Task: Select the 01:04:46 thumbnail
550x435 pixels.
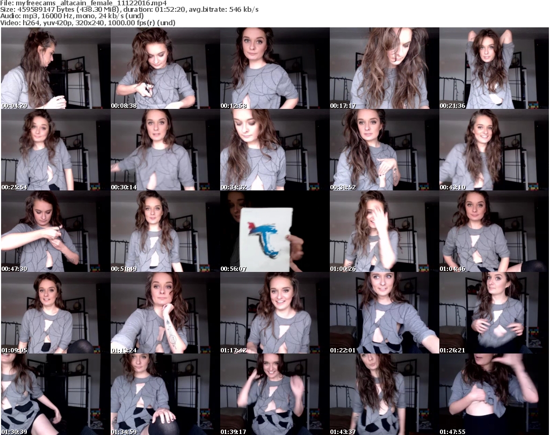Action: click(494, 231)
